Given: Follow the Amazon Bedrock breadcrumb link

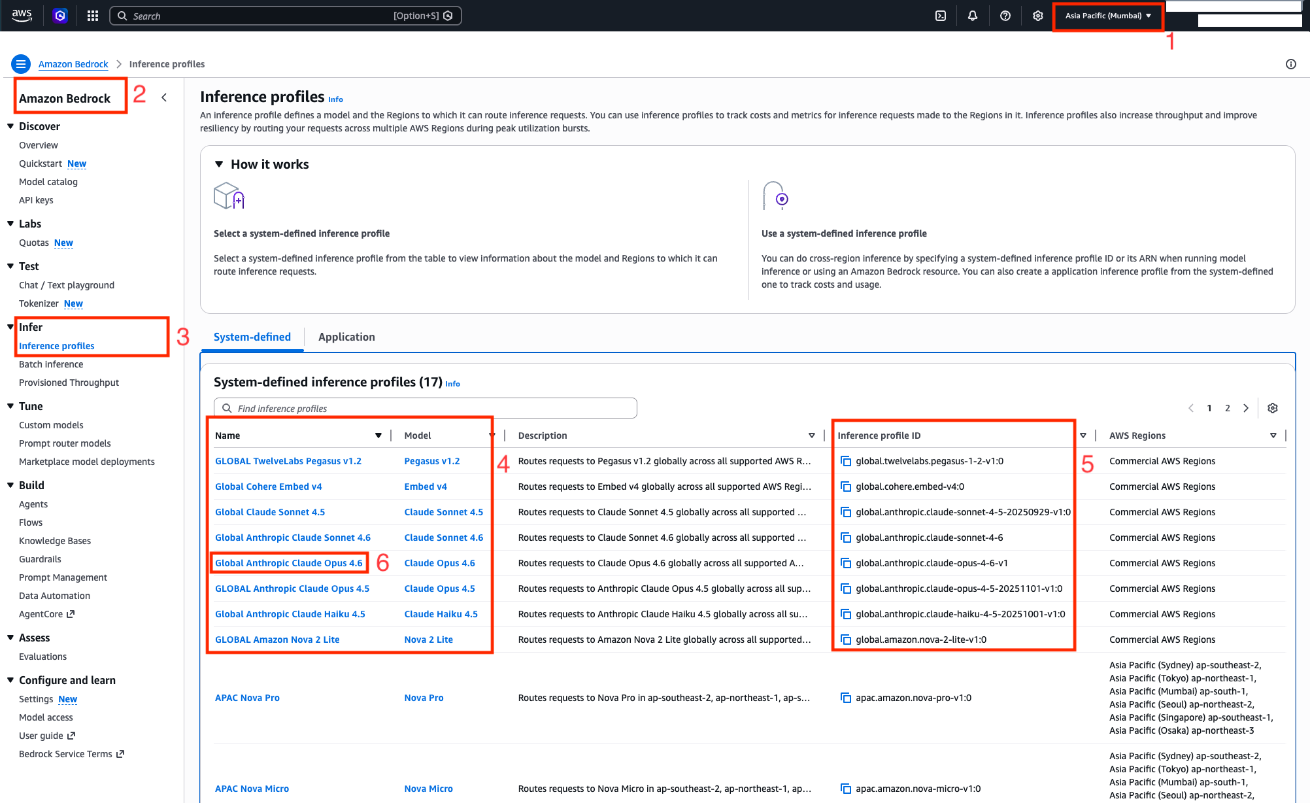Looking at the screenshot, I should tap(73, 63).
